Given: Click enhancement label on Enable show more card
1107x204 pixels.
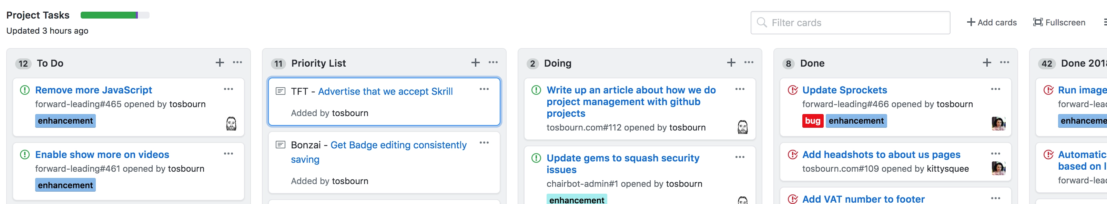Looking at the screenshot, I should coord(65,185).
